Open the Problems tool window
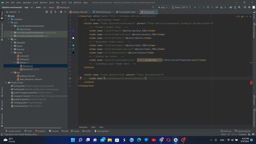The image size is (256, 144). [x=40, y=131]
